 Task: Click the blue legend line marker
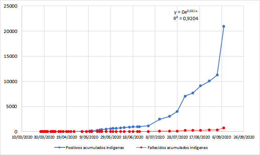[59, 147]
